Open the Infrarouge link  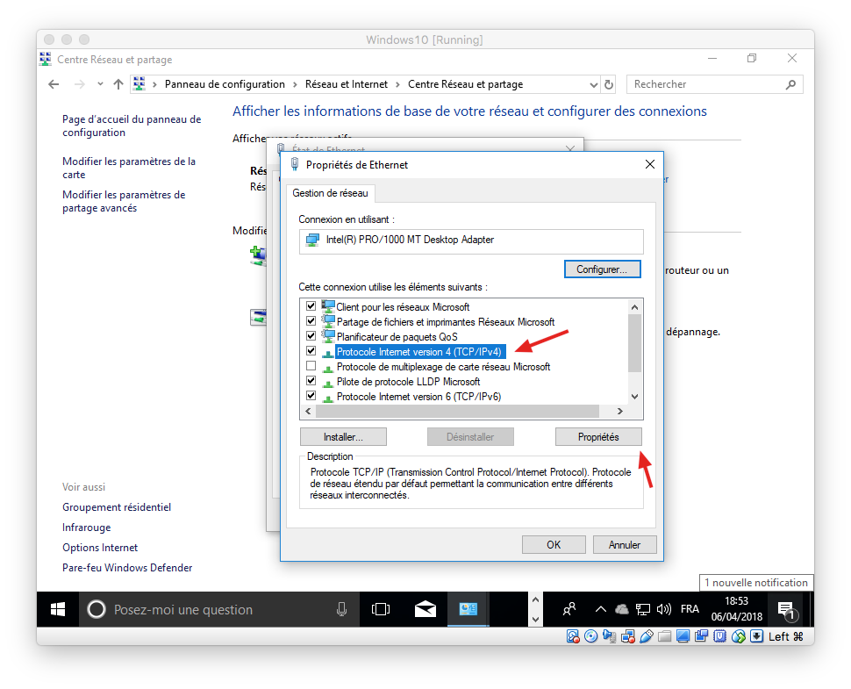[x=86, y=528]
